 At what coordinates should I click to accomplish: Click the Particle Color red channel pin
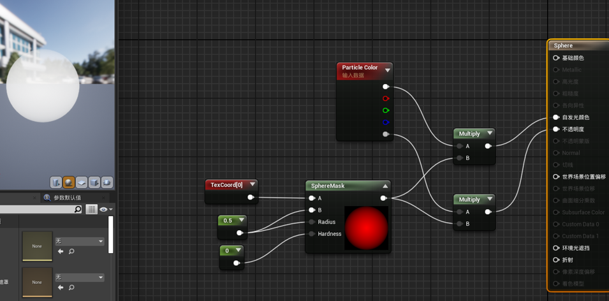tap(386, 99)
